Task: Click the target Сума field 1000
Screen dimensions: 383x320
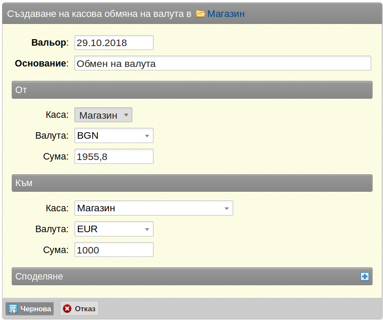Action: pyautogui.click(x=114, y=250)
